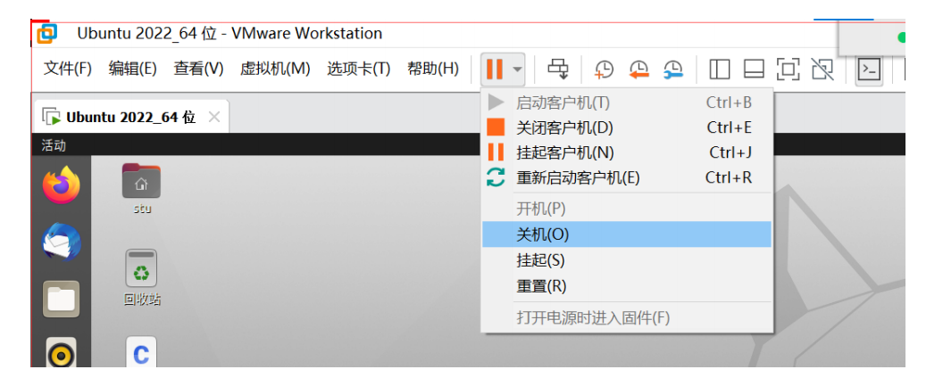Select the 回收站 trash desktop icon
The height and width of the screenshot is (386, 943).
point(142,278)
